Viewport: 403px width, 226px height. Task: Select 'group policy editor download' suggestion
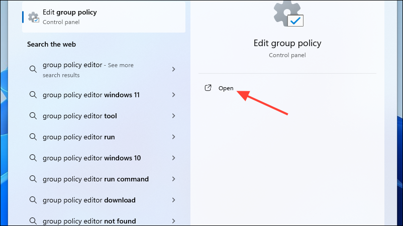pyautogui.click(x=104, y=200)
